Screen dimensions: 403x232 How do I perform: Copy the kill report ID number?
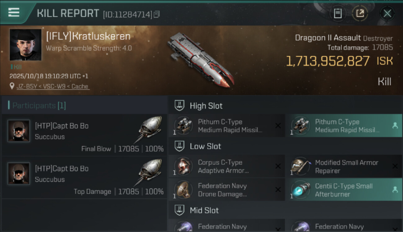pyautogui.click(x=157, y=14)
